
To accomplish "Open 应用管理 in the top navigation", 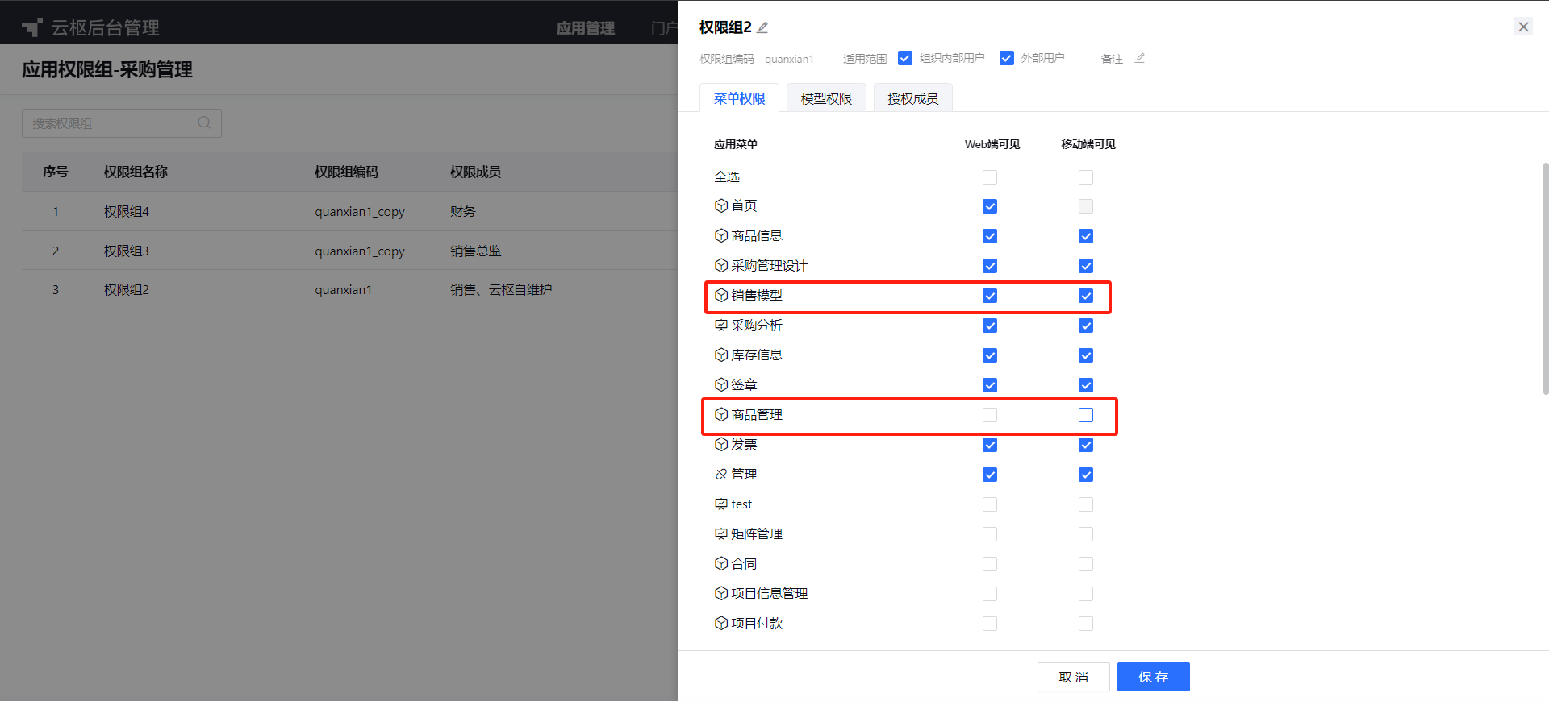I will tap(586, 28).
